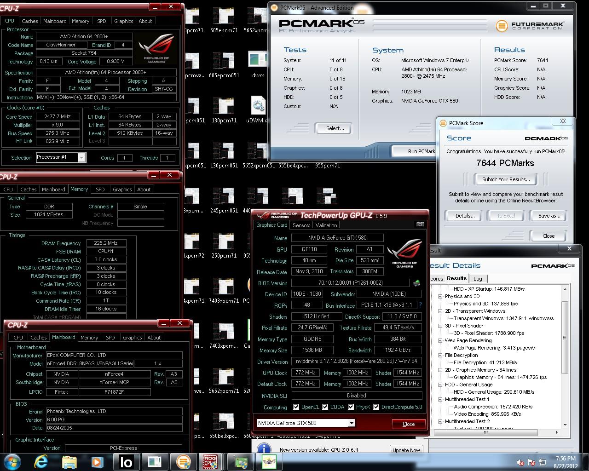
Task: Open the dwm desktop icon
Action: pyautogui.click(x=258, y=65)
